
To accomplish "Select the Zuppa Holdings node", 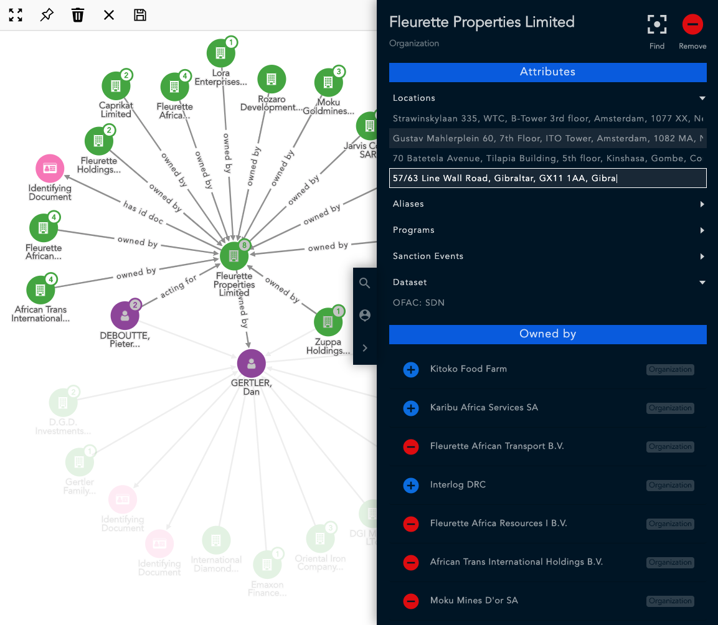I will tap(328, 322).
